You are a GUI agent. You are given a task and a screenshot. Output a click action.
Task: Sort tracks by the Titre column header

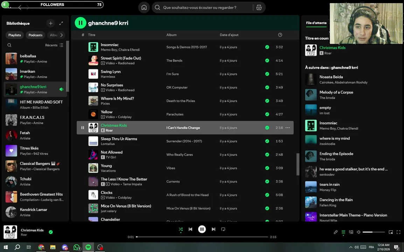(x=91, y=35)
